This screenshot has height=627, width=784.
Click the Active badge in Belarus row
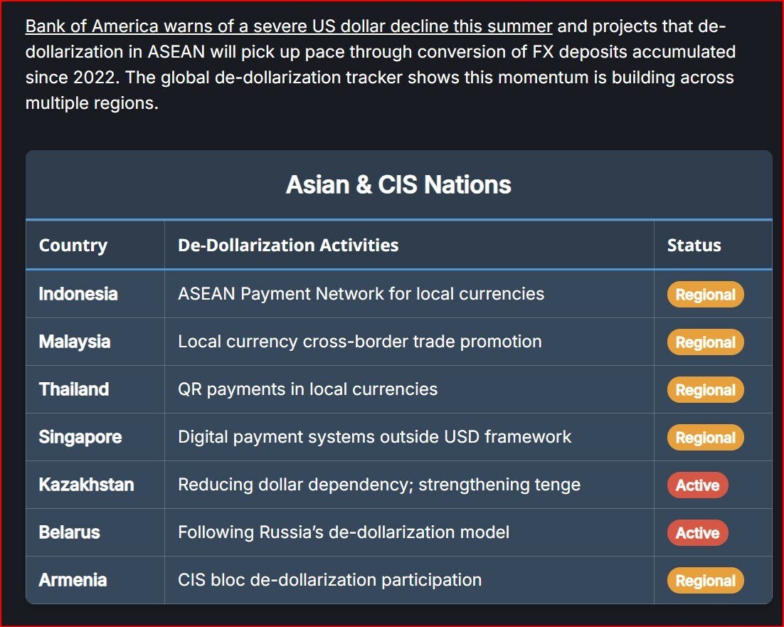click(x=697, y=533)
